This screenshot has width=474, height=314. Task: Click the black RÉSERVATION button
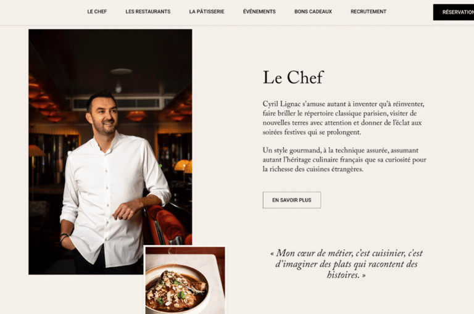(x=454, y=12)
